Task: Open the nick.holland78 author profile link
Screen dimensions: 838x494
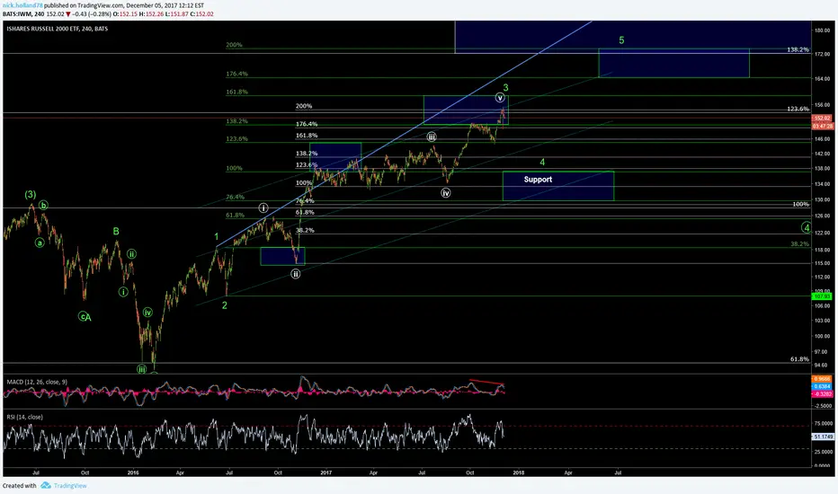Action: click(22, 5)
